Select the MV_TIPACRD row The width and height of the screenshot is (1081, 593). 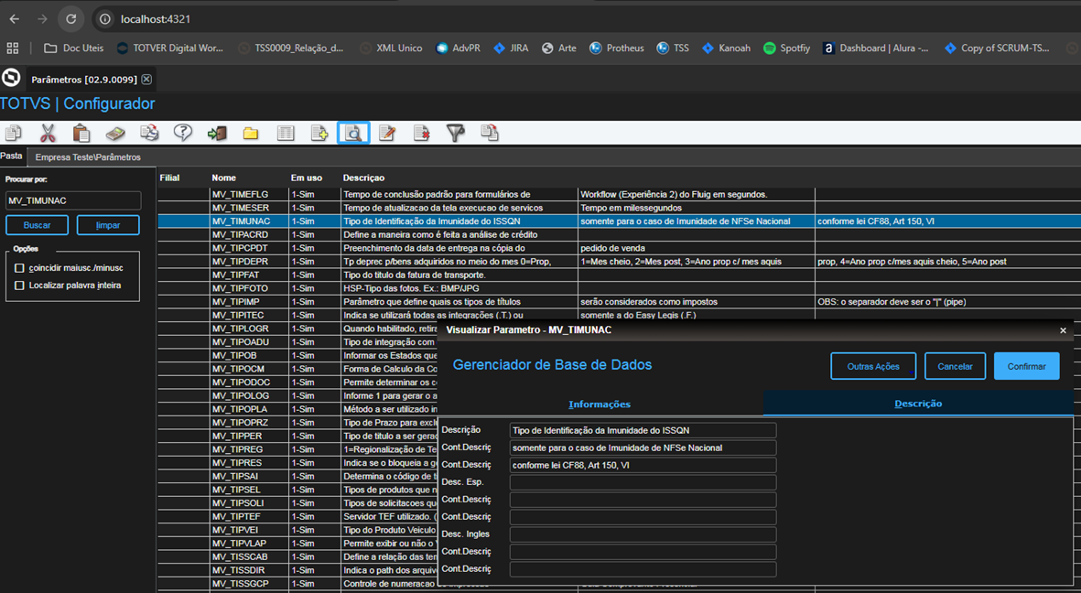619,234
